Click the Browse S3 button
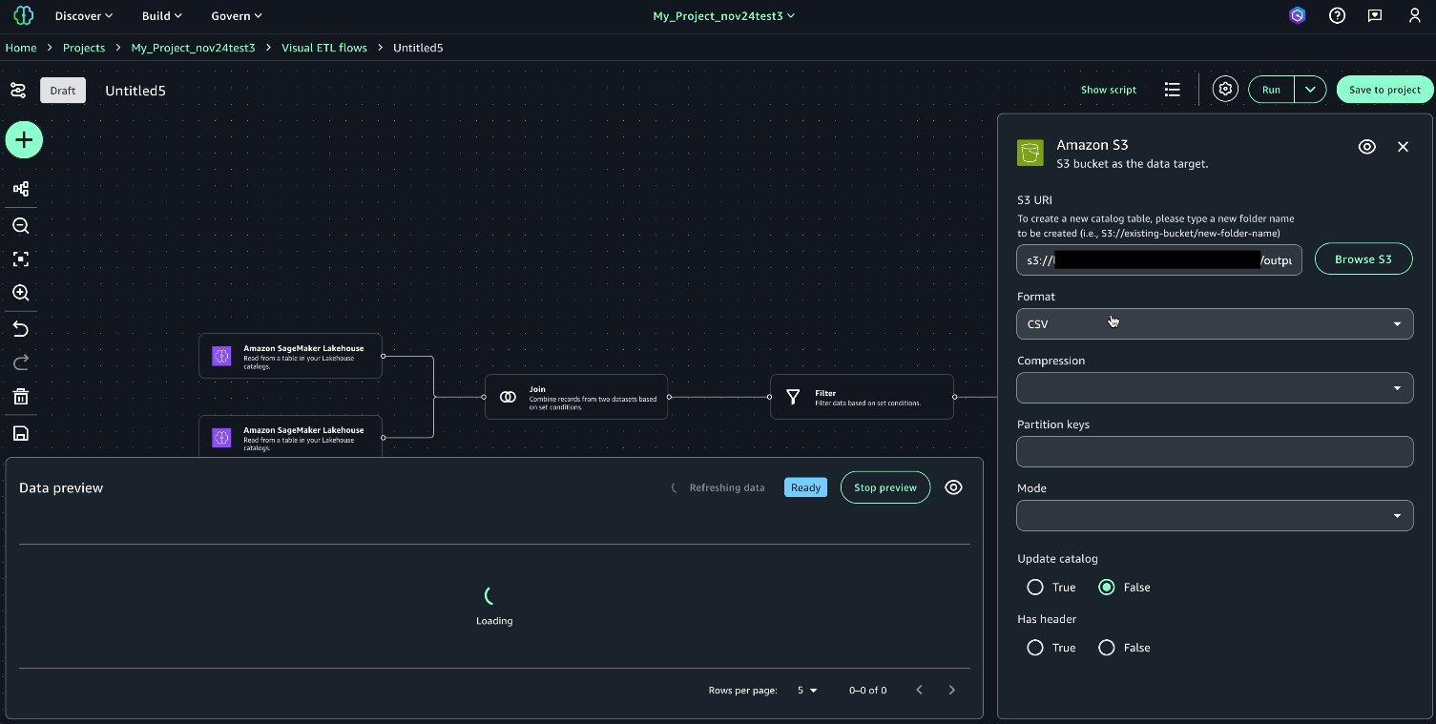Screen dimensions: 1436x724 [x=1363, y=259]
